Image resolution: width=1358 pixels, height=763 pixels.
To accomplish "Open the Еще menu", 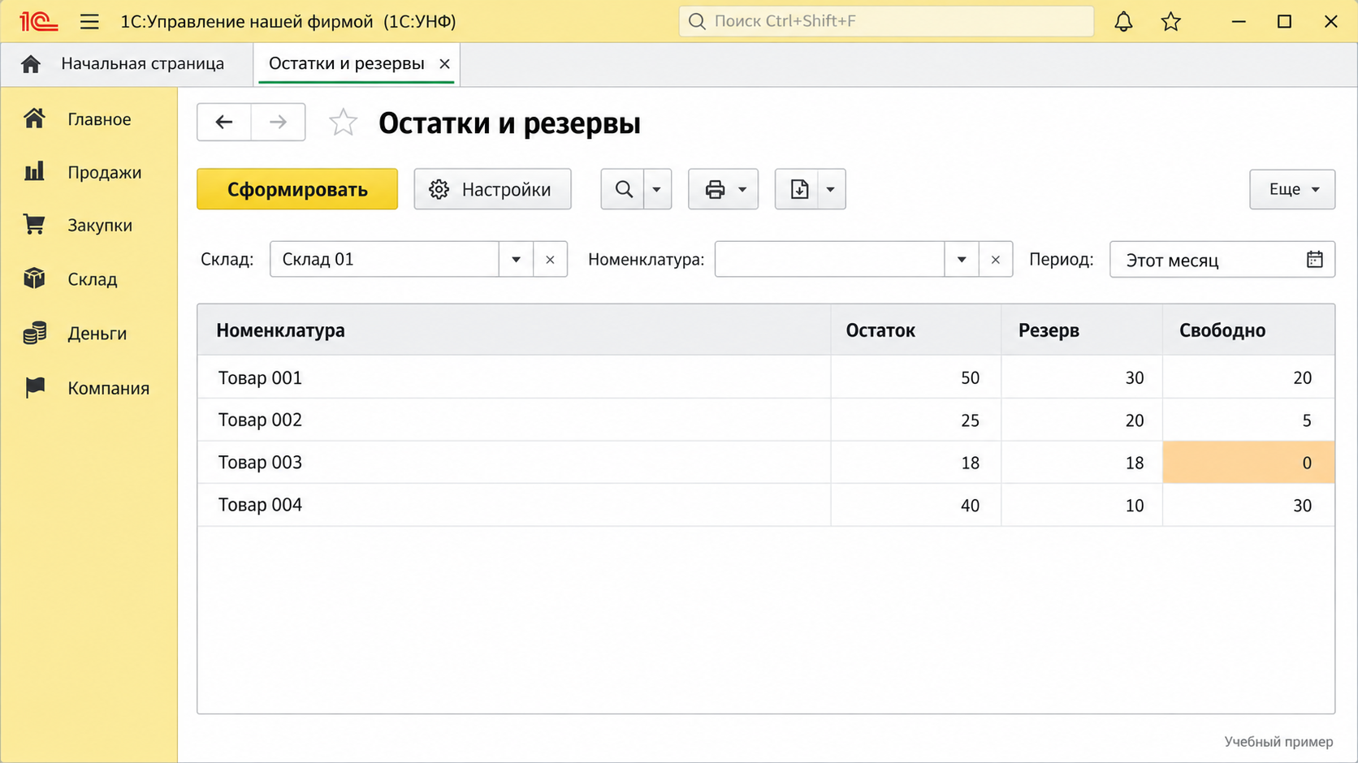I will pyautogui.click(x=1292, y=189).
